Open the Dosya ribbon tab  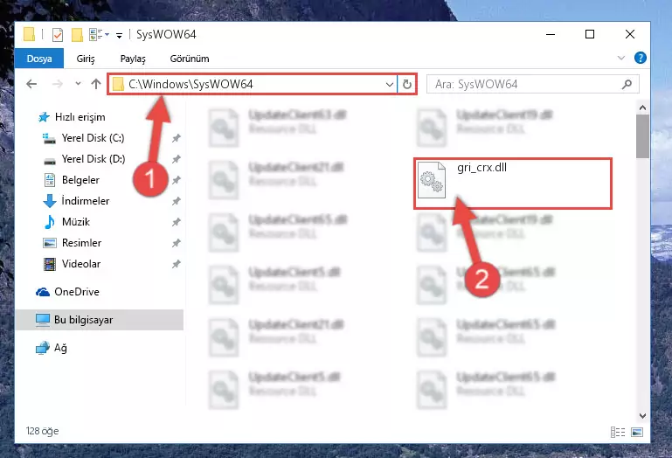[x=39, y=59]
